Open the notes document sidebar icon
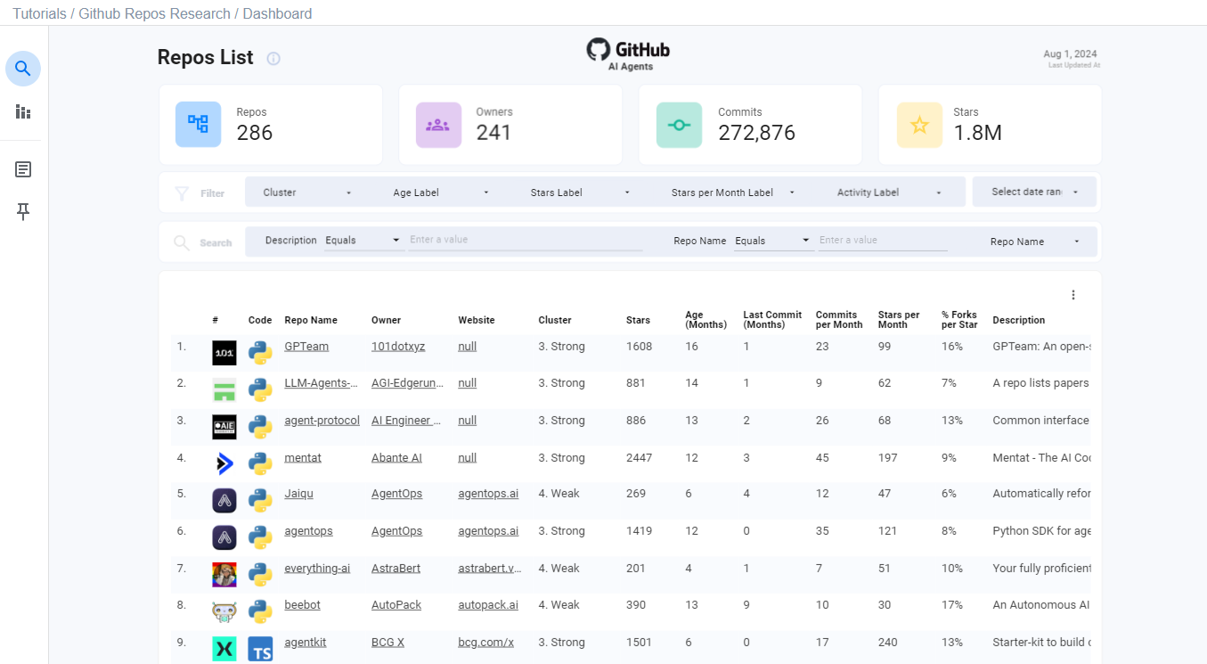The width and height of the screenshot is (1207, 664). tap(23, 169)
